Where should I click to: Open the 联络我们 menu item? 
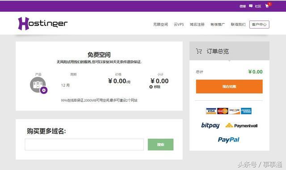[x=238, y=25]
